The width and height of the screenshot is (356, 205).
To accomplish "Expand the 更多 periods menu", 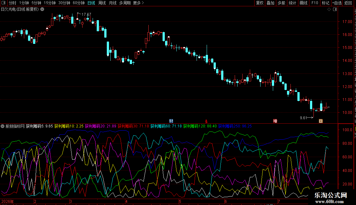I will [x=139, y=3].
